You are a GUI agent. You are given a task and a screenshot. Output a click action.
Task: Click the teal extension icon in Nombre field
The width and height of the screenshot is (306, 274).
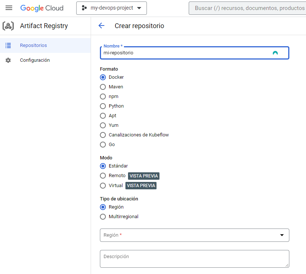(x=275, y=53)
